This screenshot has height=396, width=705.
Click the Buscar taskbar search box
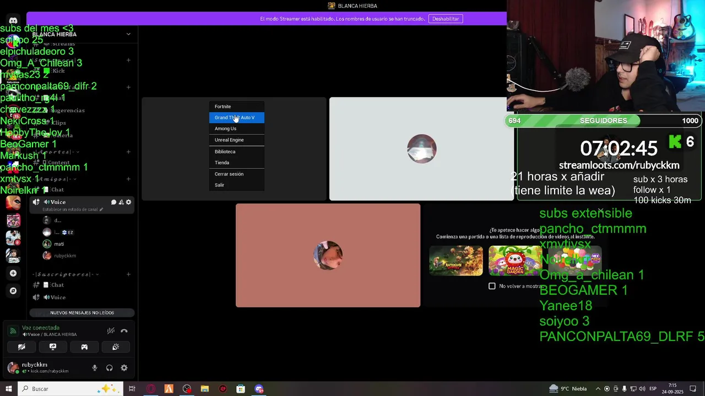tap(71, 389)
